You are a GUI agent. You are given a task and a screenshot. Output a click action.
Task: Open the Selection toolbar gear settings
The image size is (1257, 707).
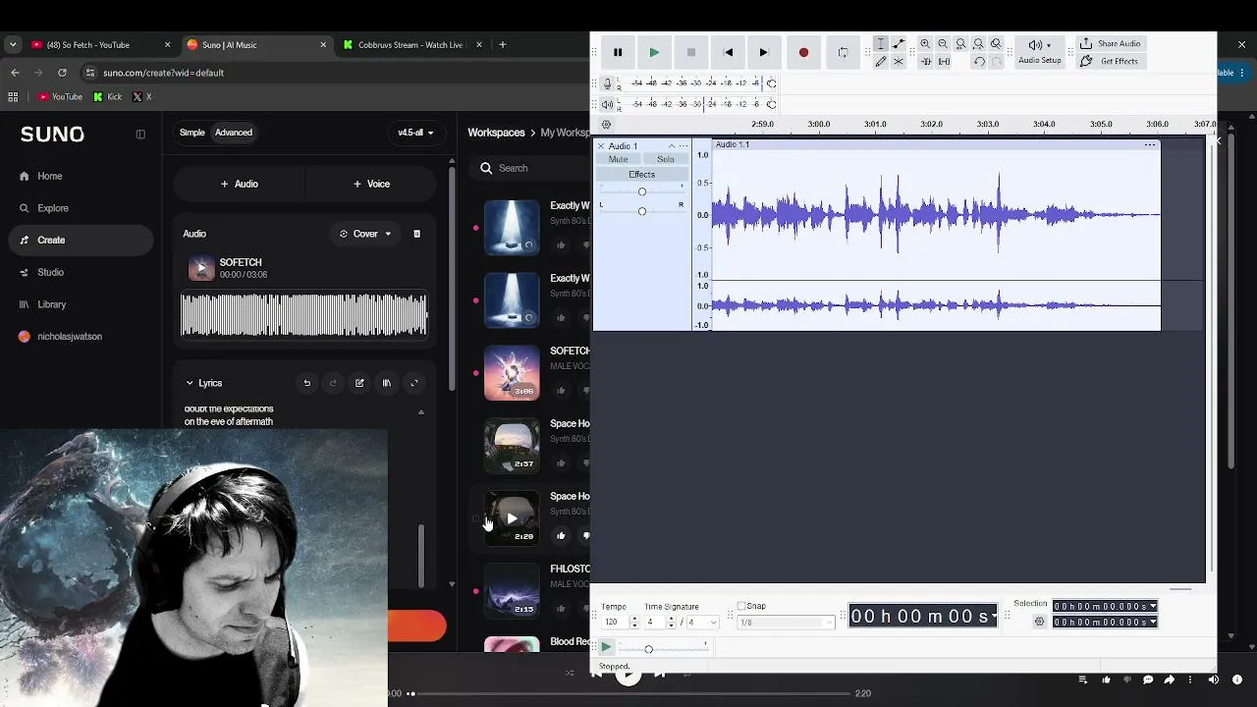(x=1039, y=622)
